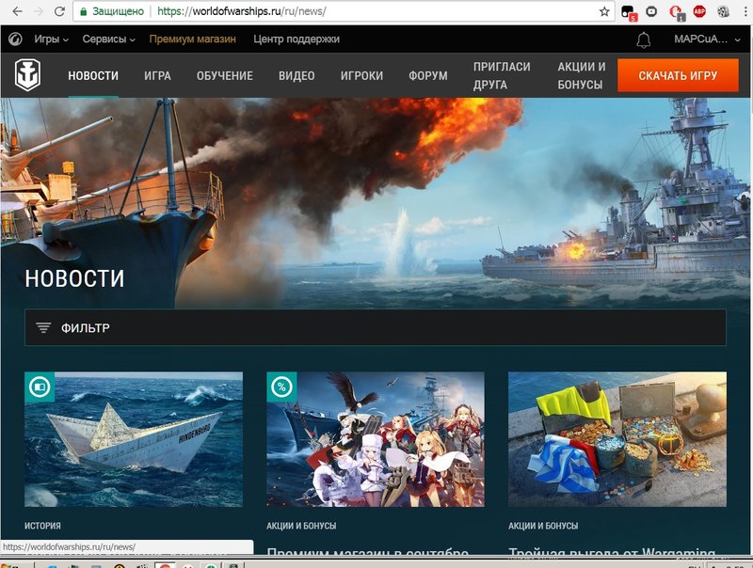Click АКЦИИ И БОНУСЫ under the anime card

click(x=301, y=526)
